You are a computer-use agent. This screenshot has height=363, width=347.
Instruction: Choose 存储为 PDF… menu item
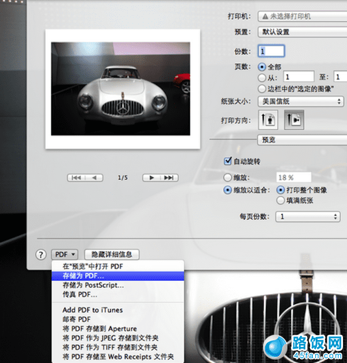coord(117,276)
